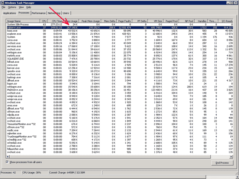Sort by Image Name column header
239x179 pixels.
tap(23, 21)
